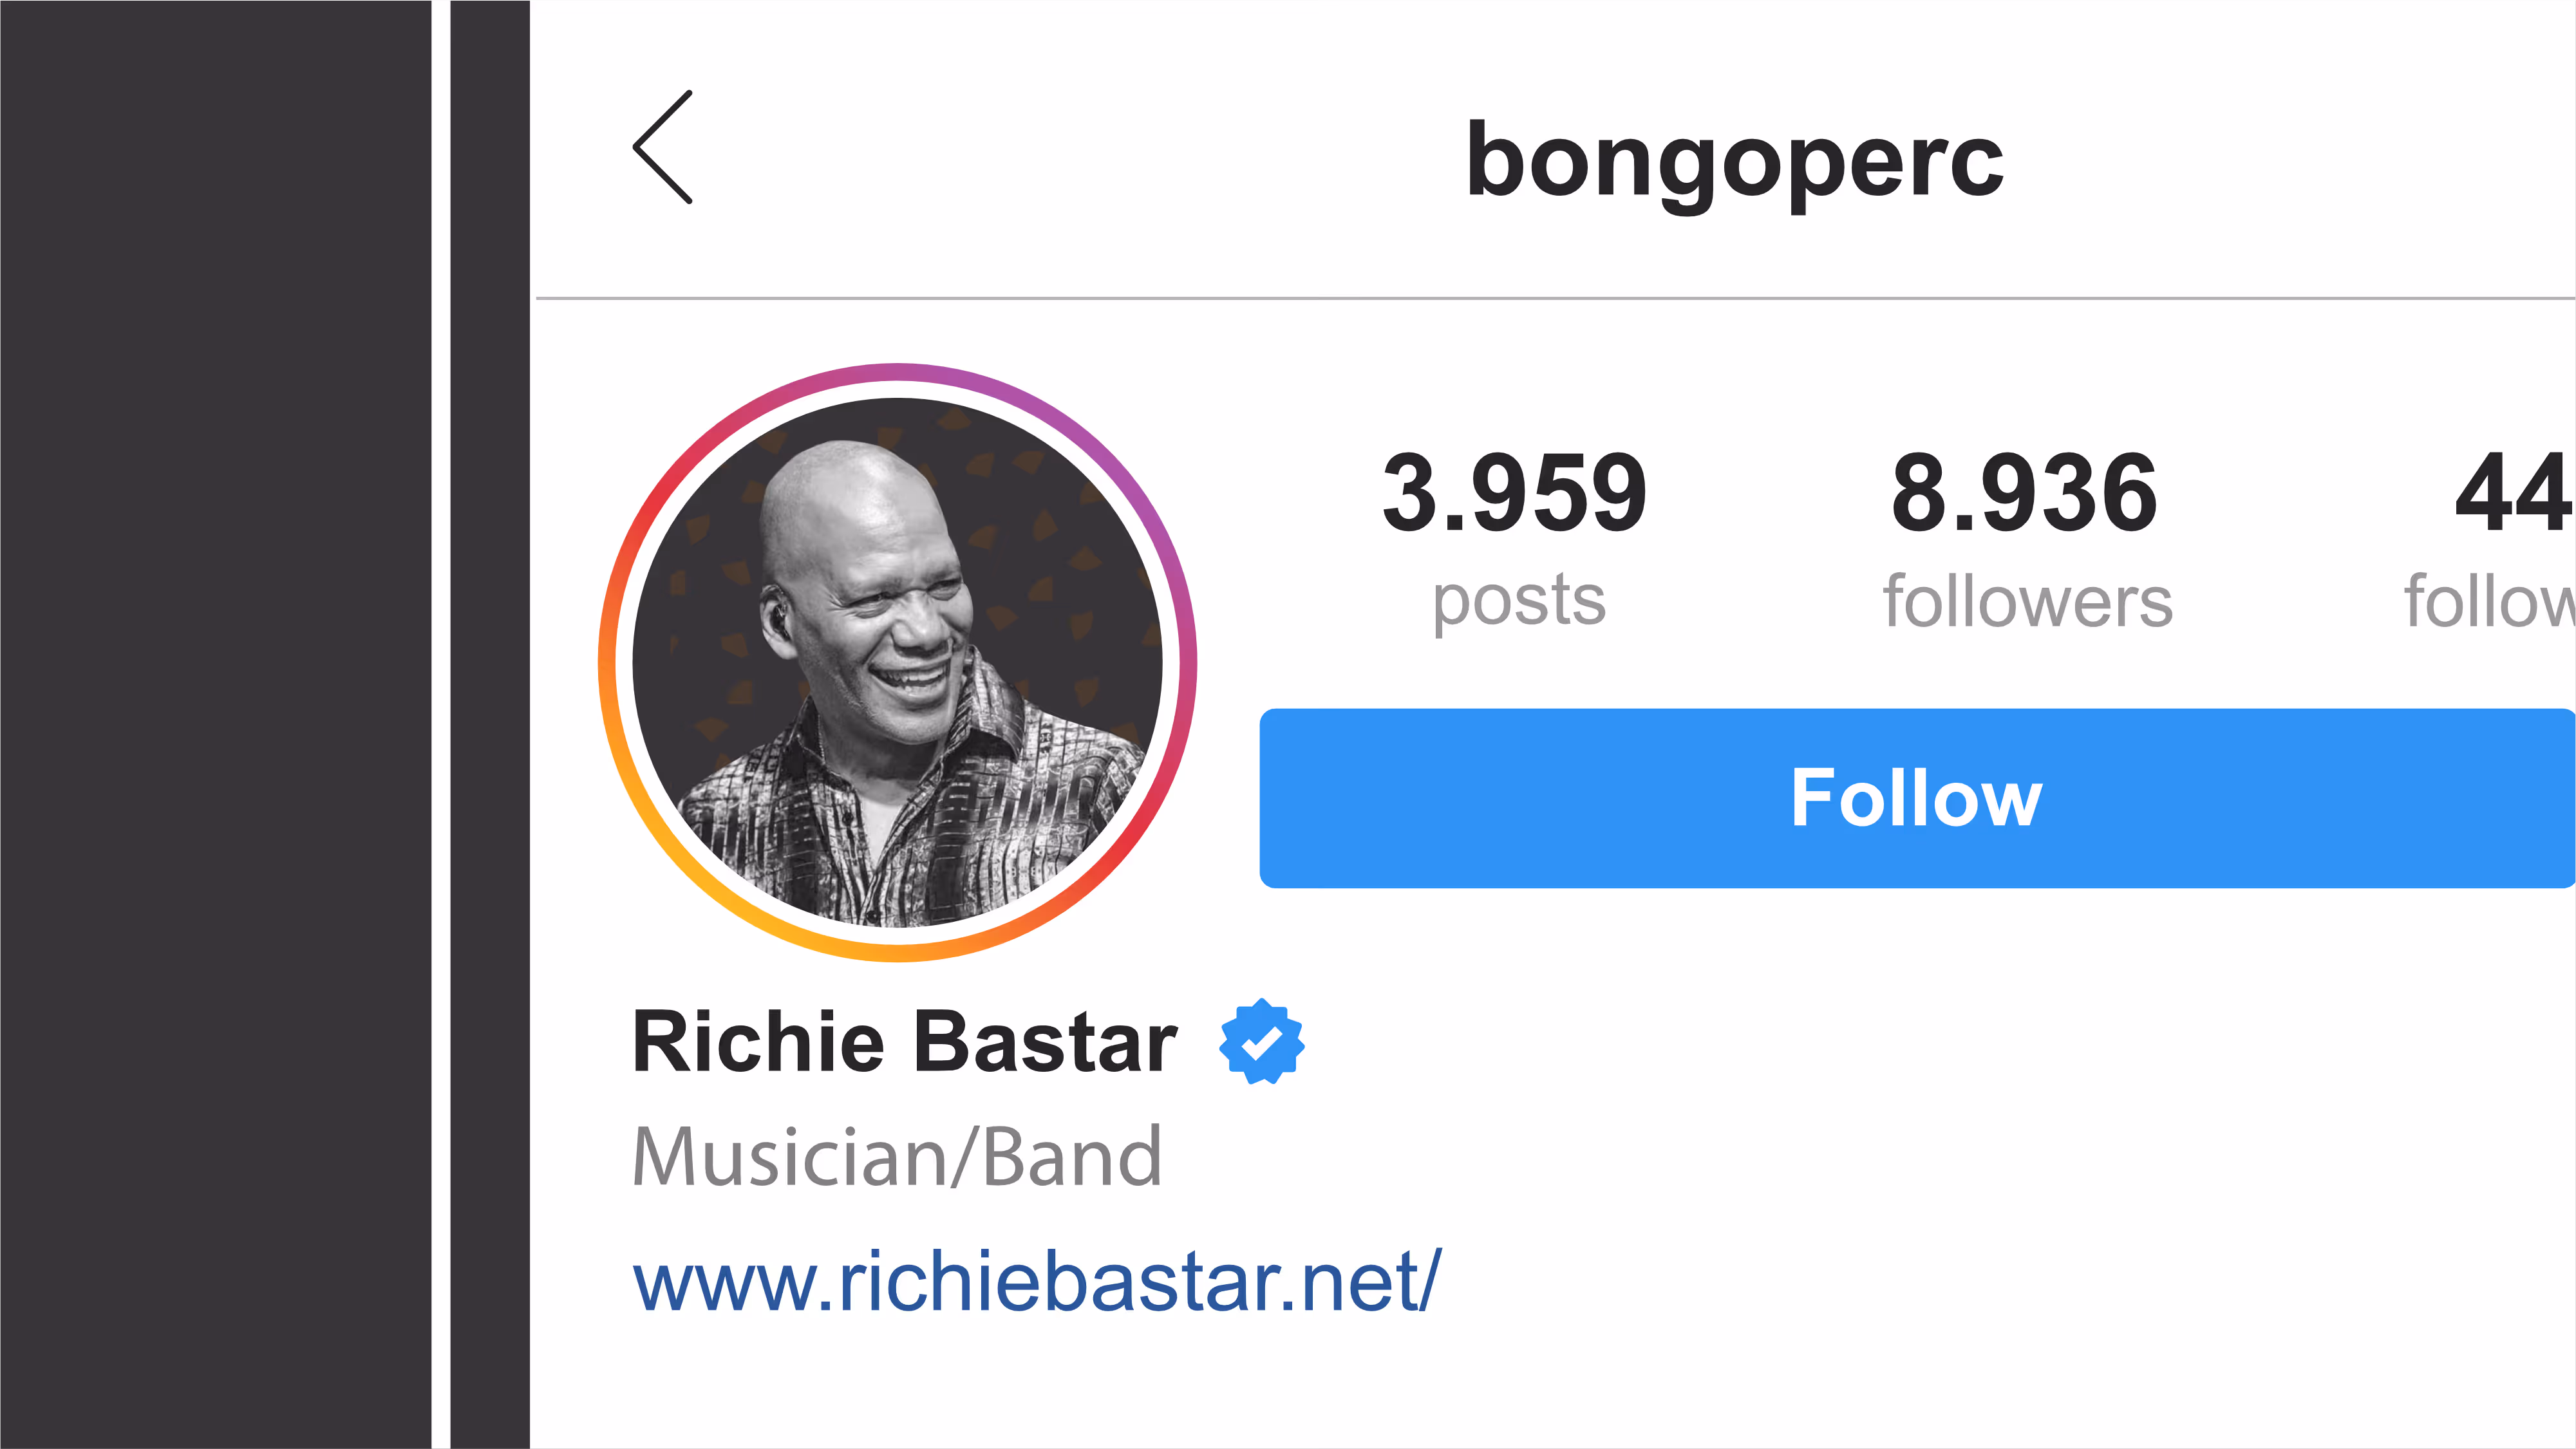Click the partially visible 'following' label
The image size is (2576, 1449).
[2489, 601]
